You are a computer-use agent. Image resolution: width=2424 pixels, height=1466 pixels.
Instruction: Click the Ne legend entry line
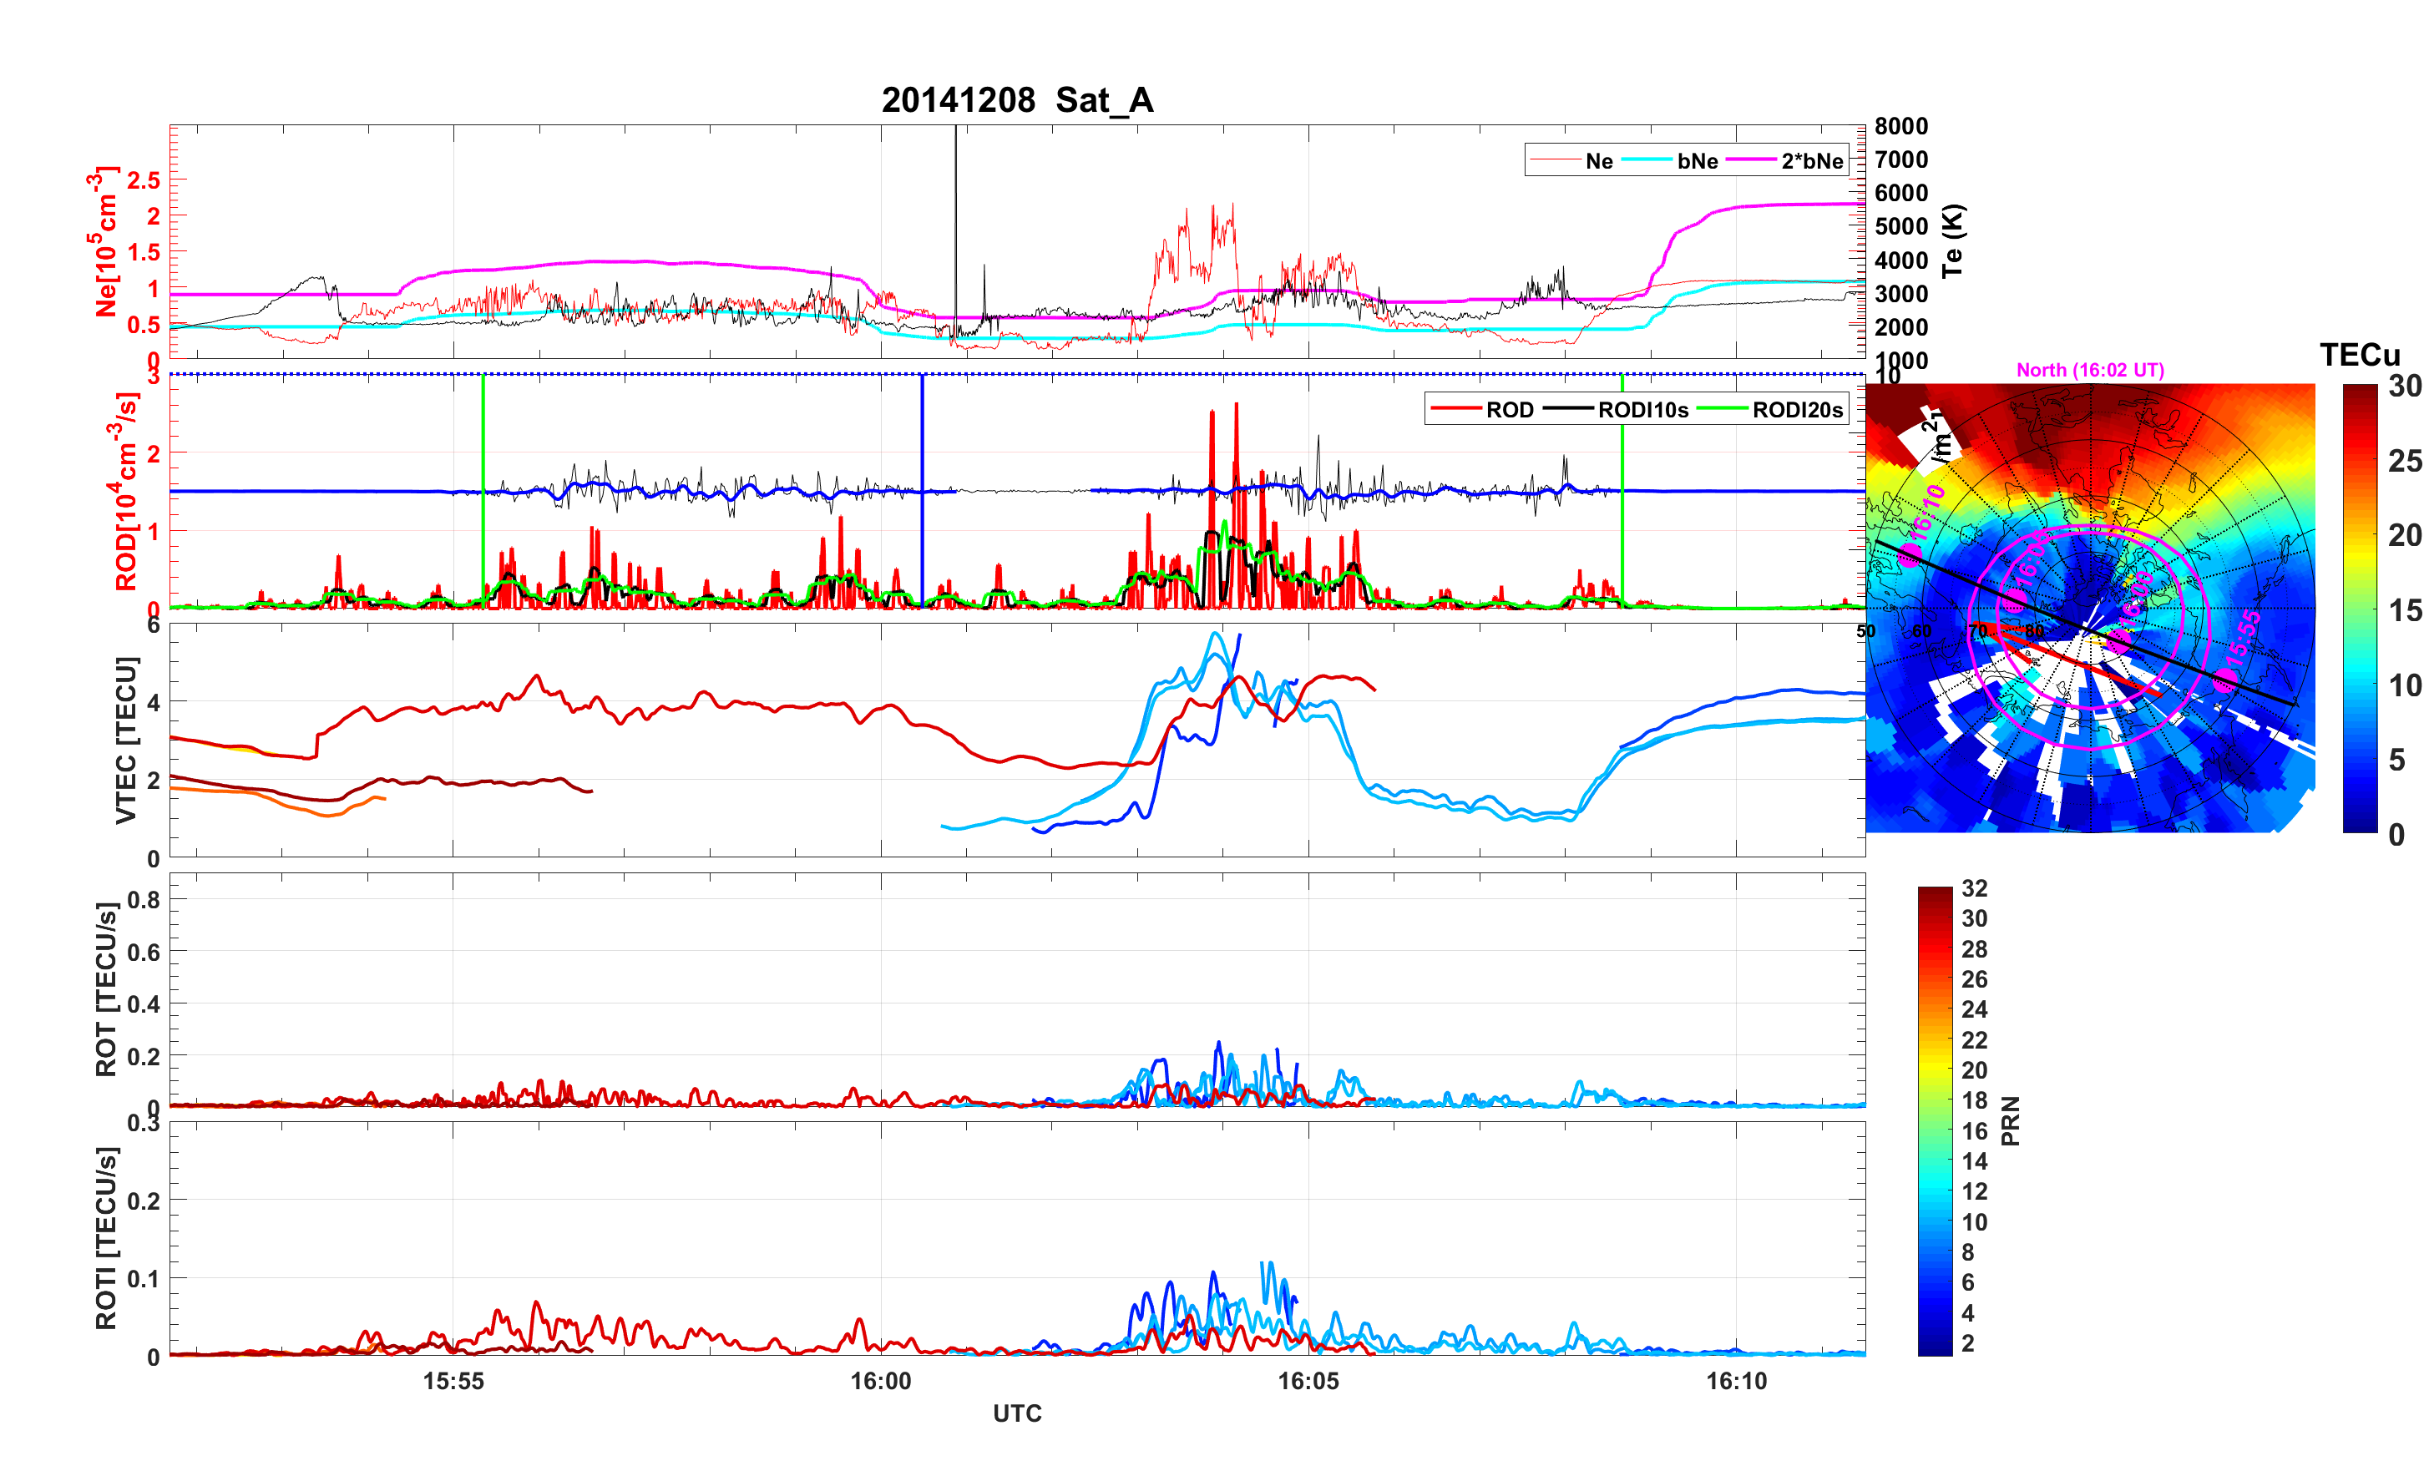[x=1556, y=160]
